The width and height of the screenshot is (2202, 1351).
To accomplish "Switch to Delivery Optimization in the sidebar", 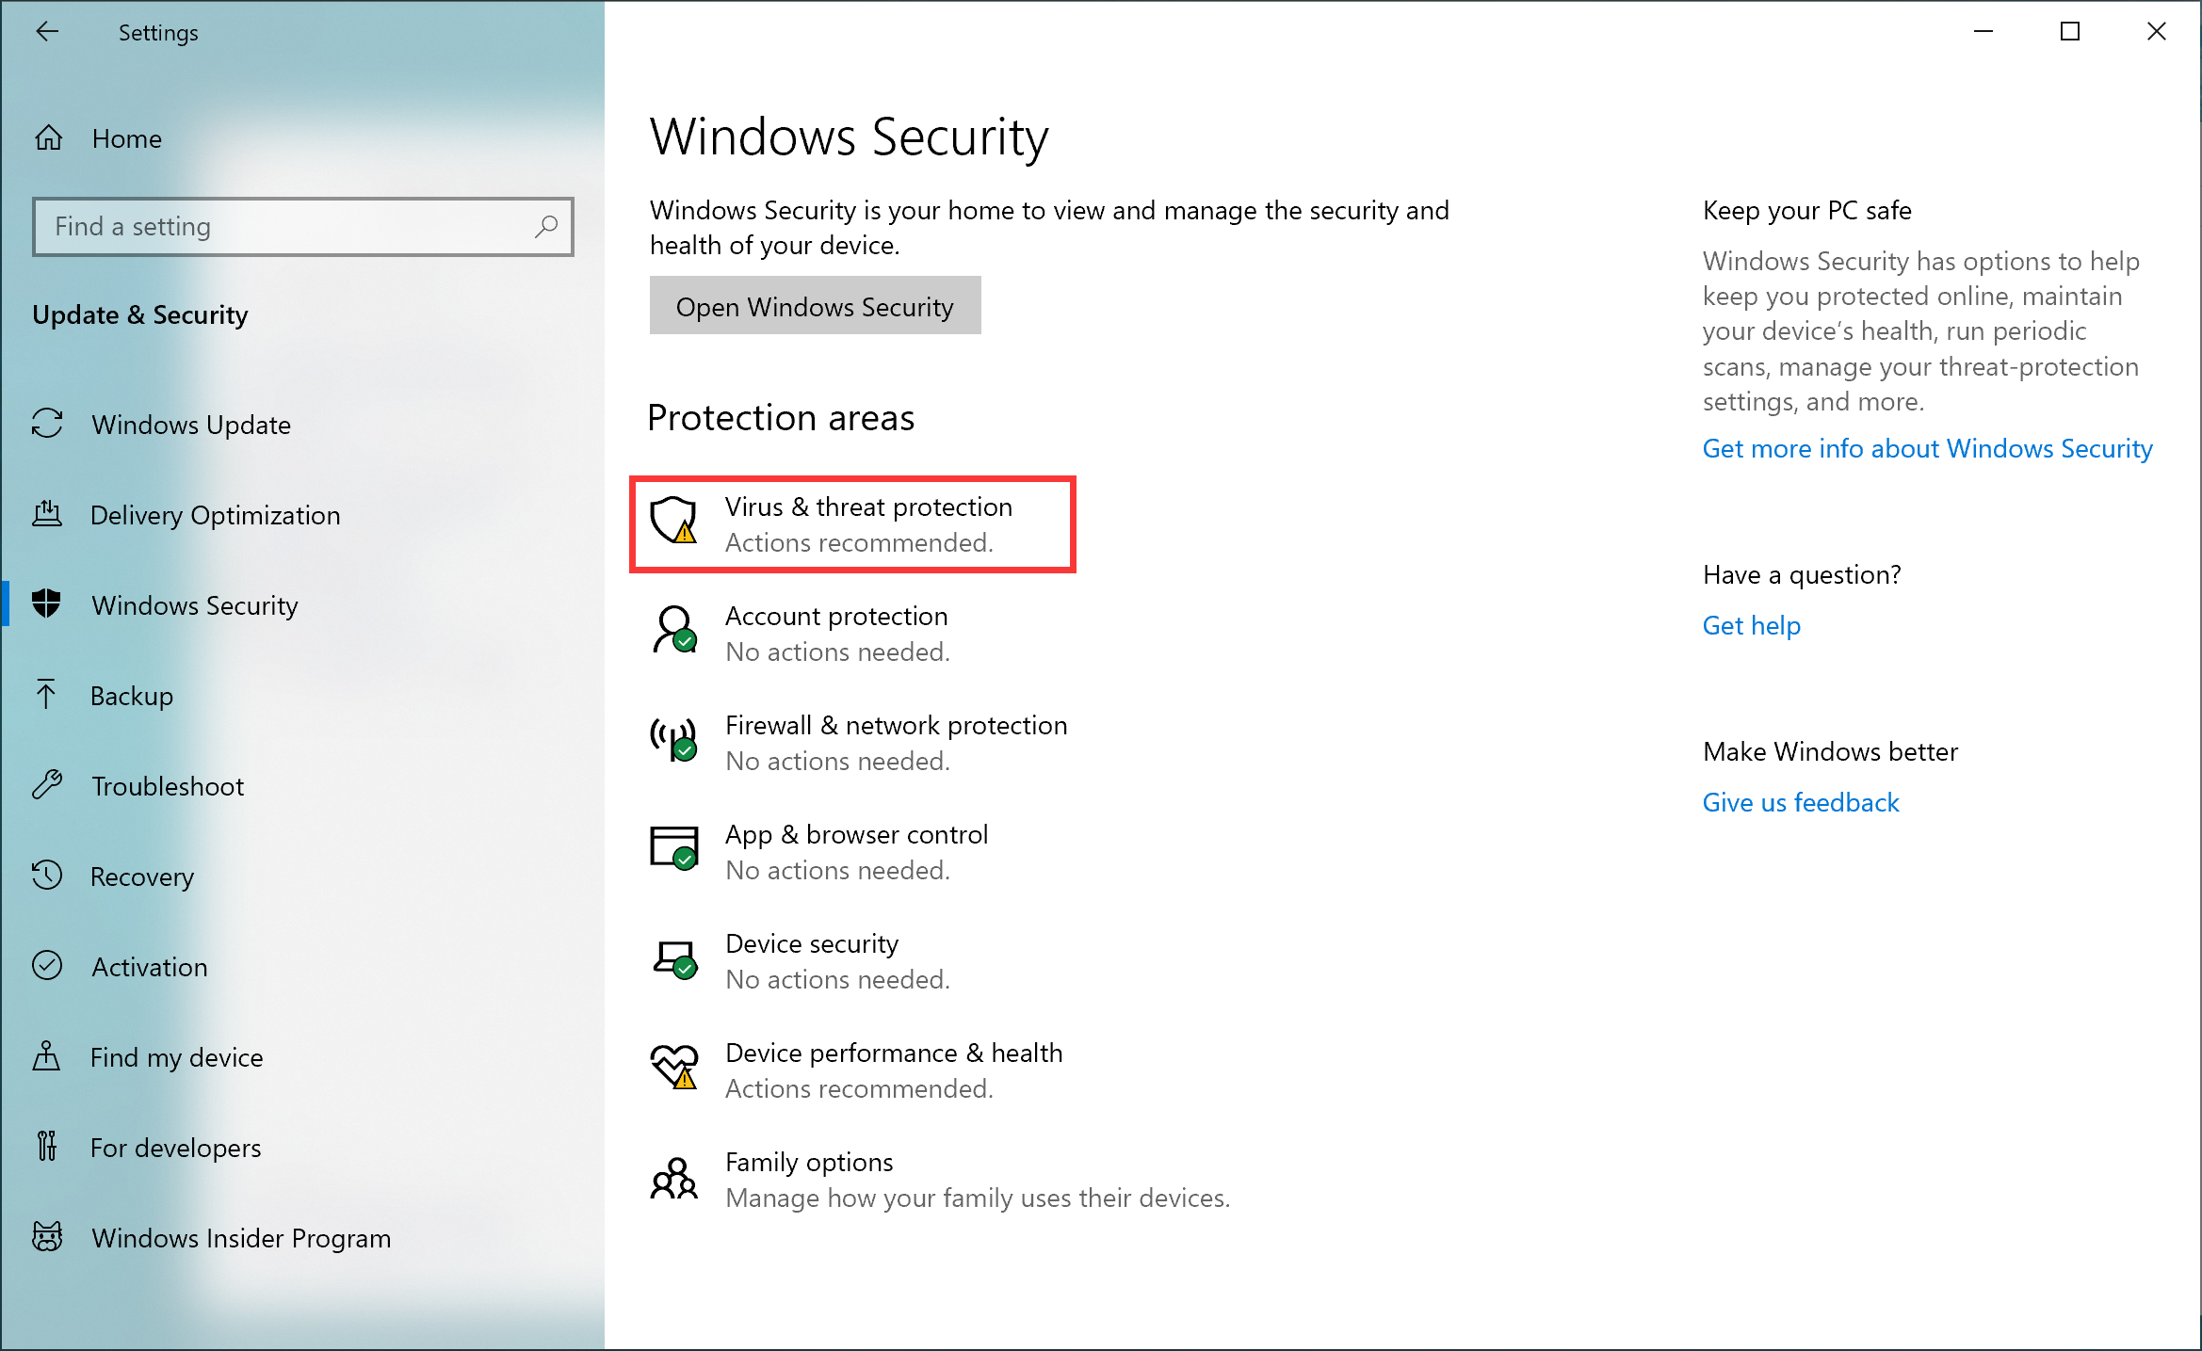I will pos(215,515).
